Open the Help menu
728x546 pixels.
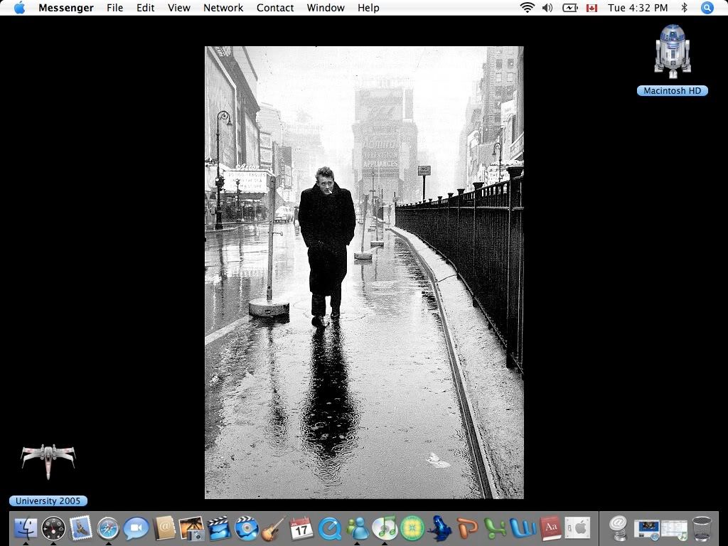click(368, 8)
